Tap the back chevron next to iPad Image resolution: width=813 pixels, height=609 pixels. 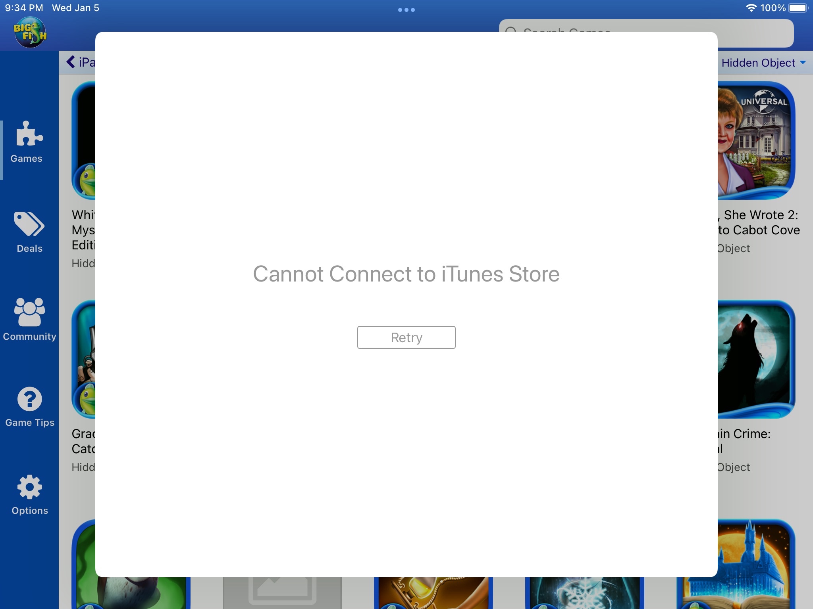[71, 62]
